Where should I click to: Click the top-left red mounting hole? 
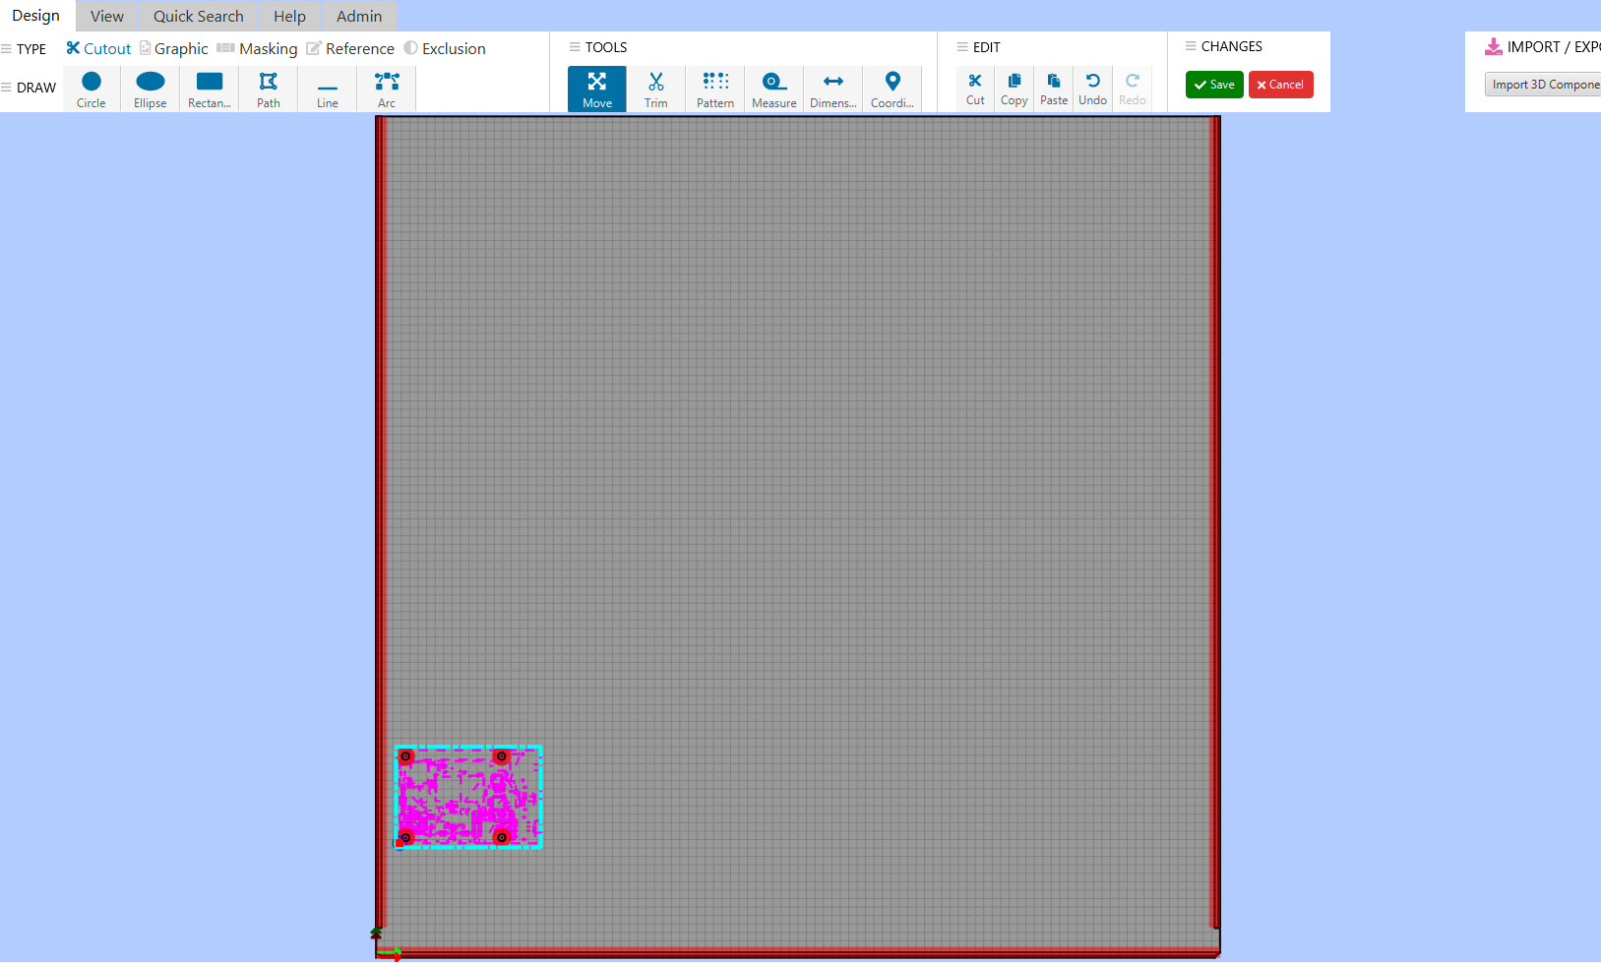(405, 756)
